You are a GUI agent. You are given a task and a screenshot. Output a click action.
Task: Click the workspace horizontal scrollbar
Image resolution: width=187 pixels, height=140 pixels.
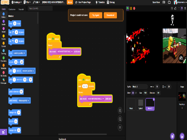tap(83, 134)
